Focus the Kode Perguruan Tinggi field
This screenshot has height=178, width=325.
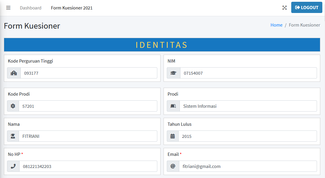(x=89, y=73)
